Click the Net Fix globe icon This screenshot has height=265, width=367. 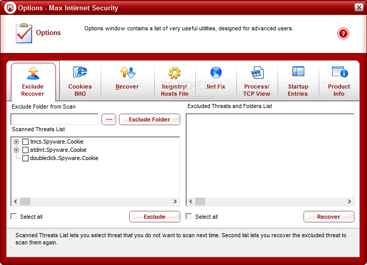pyautogui.click(x=216, y=73)
